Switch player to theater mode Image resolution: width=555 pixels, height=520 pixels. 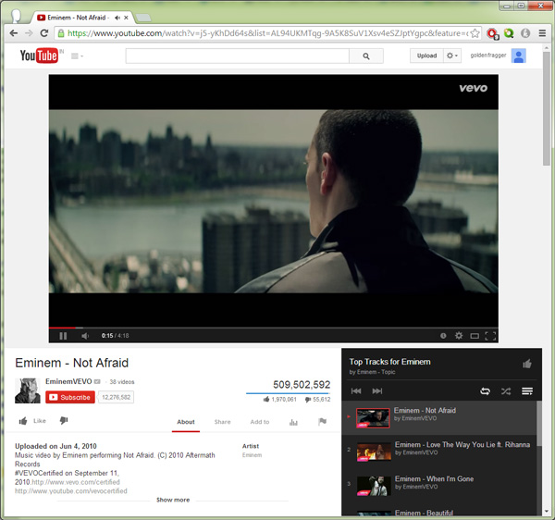(x=475, y=336)
